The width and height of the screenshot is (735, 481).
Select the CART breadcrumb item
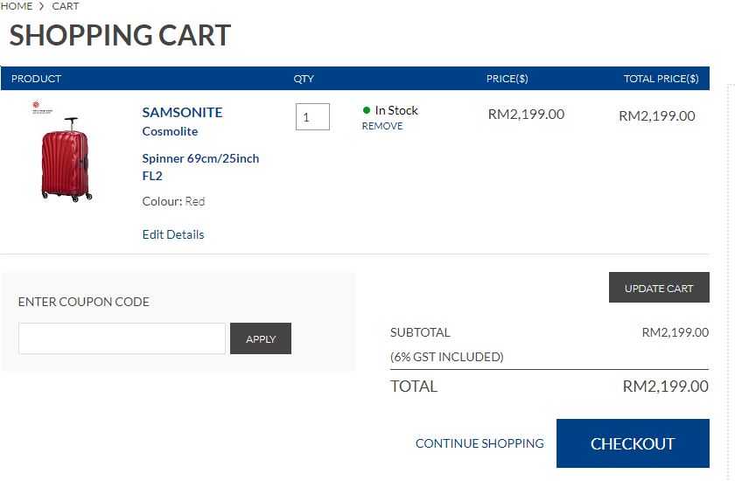(66, 6)
